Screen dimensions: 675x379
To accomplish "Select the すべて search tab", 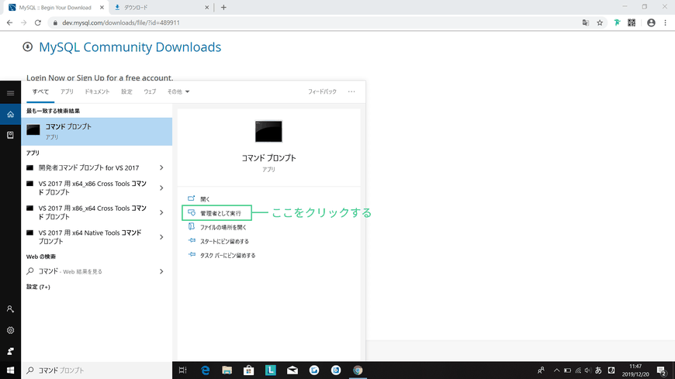I will click(40, 91).
